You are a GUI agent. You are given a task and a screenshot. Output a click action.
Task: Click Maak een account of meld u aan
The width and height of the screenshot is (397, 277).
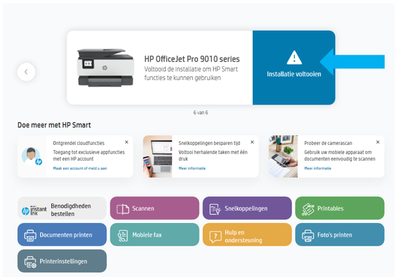click(x=80, y=168)
